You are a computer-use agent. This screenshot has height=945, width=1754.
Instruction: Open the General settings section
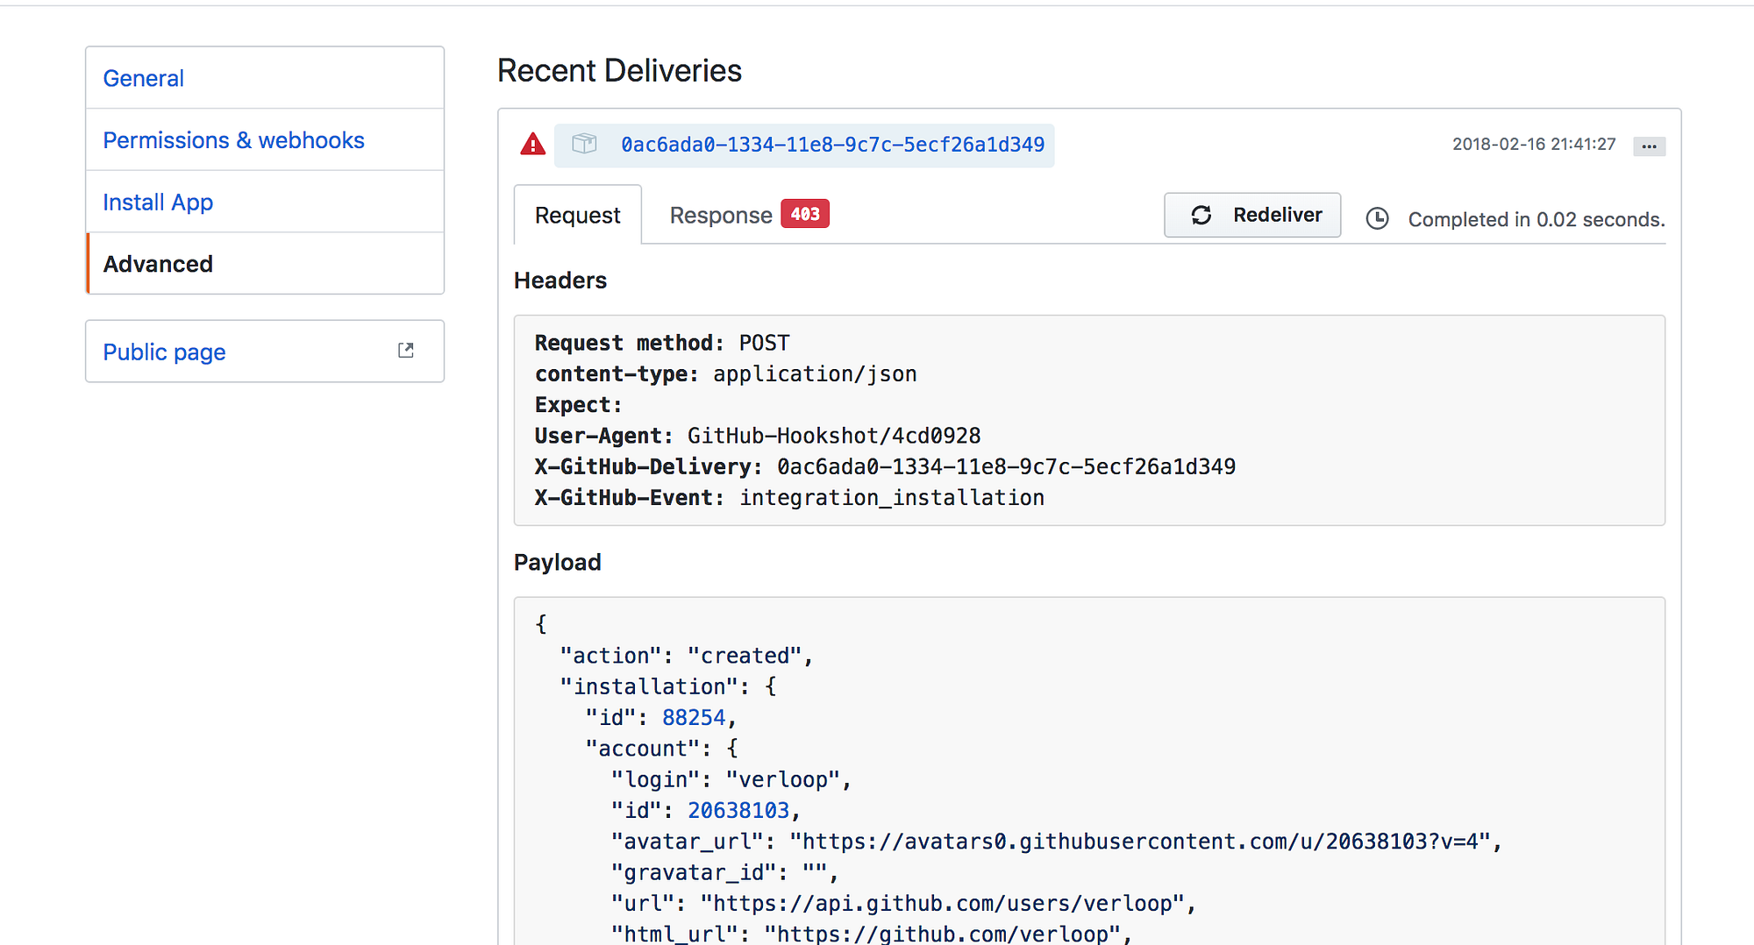(265, 78)
